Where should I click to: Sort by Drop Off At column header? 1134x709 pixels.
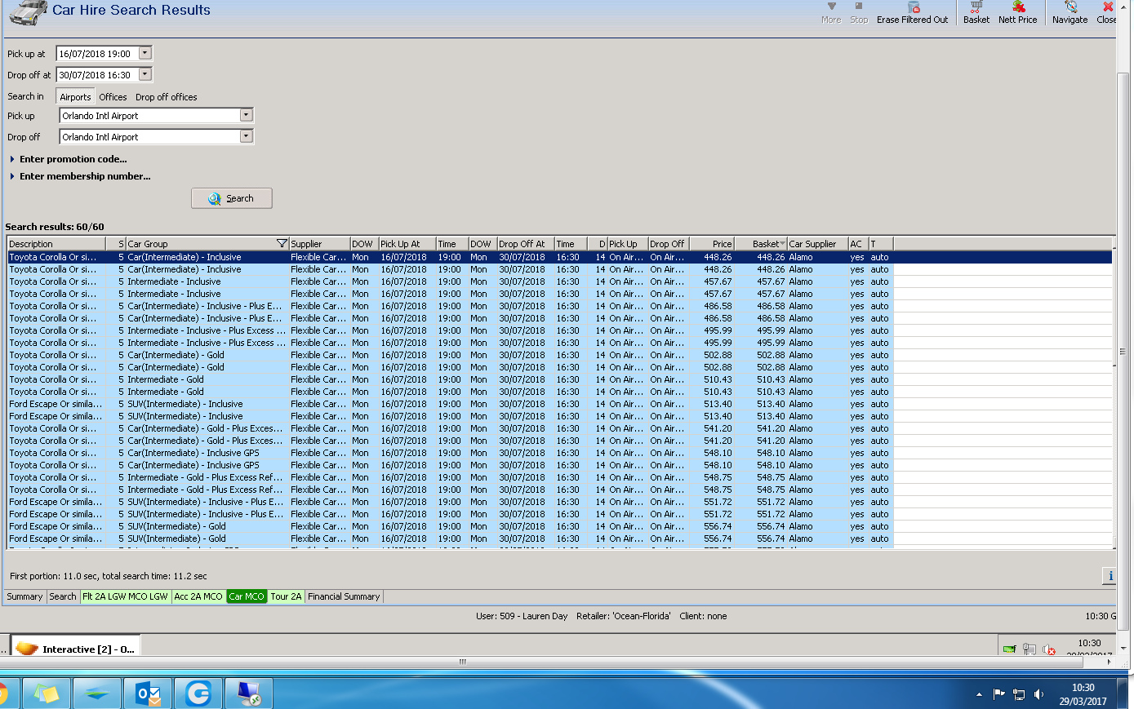[526, 244]
